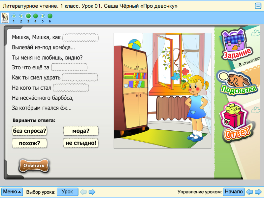264x198 pixels.
Task: Choose the answer option 'мода?'
Action: (x=81, y=131)
